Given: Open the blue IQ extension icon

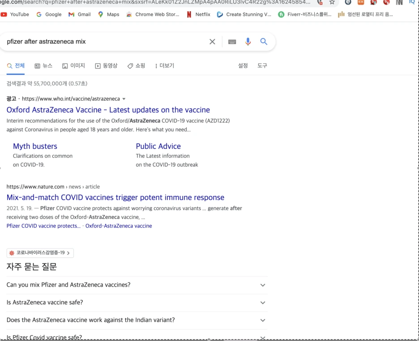Looking at the screenshot, I should coord(412,2).
